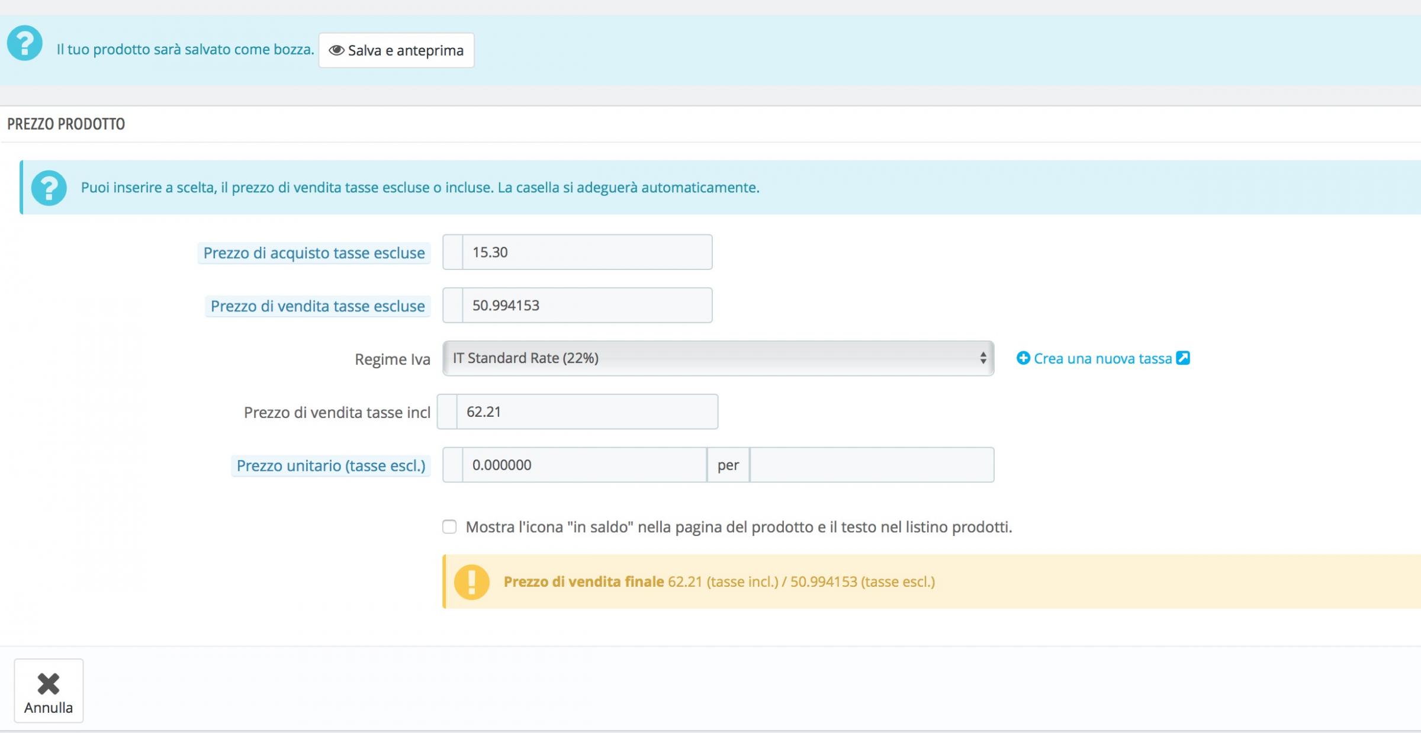Click the Regime Iva dropdown arrows

pyautogui.click(x=983, y=358)
